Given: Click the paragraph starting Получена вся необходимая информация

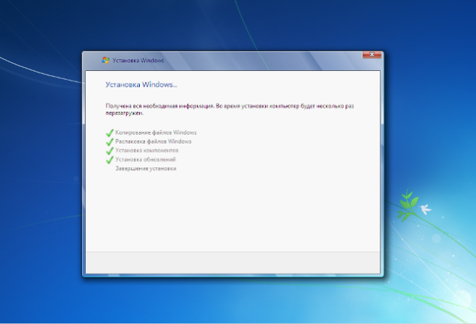Looking at the screenshot, I should click(x=229, y=109).
